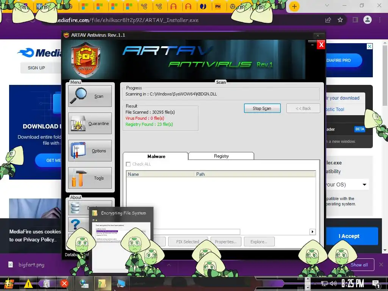Image resolution: width=388 pixels, height=291 pixels.
Task: Click the recycle bin style taskbar icon
Action: point(47,283)
